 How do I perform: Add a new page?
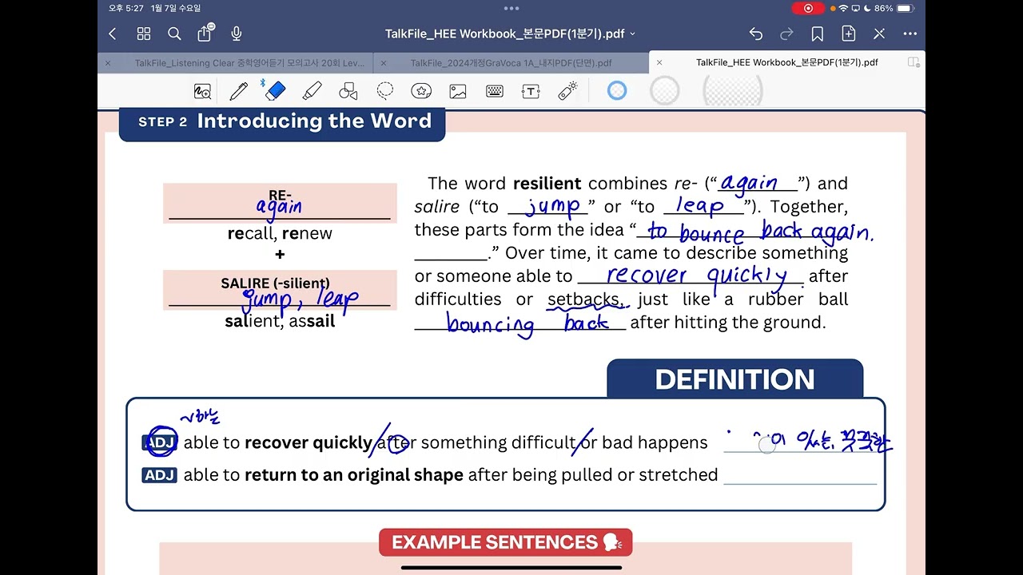pos(849,34)
